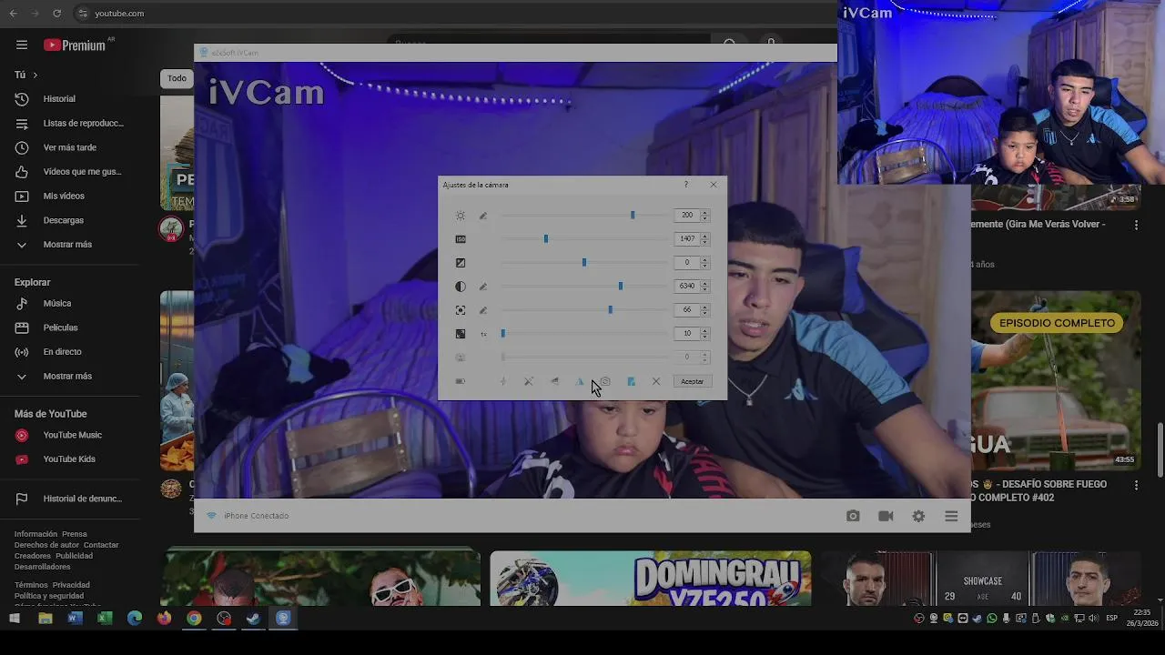The image size is (1165, 655).
Task: Click the help question mark in camera settings
Action: coord(686,185)
